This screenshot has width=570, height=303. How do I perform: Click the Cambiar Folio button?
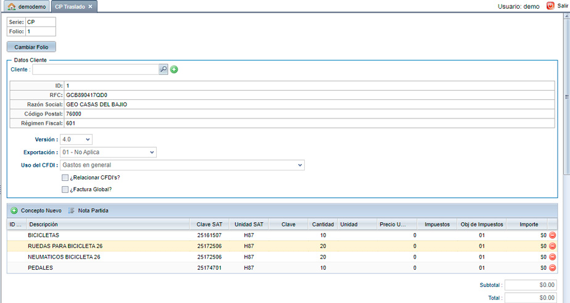click(31, 47)
